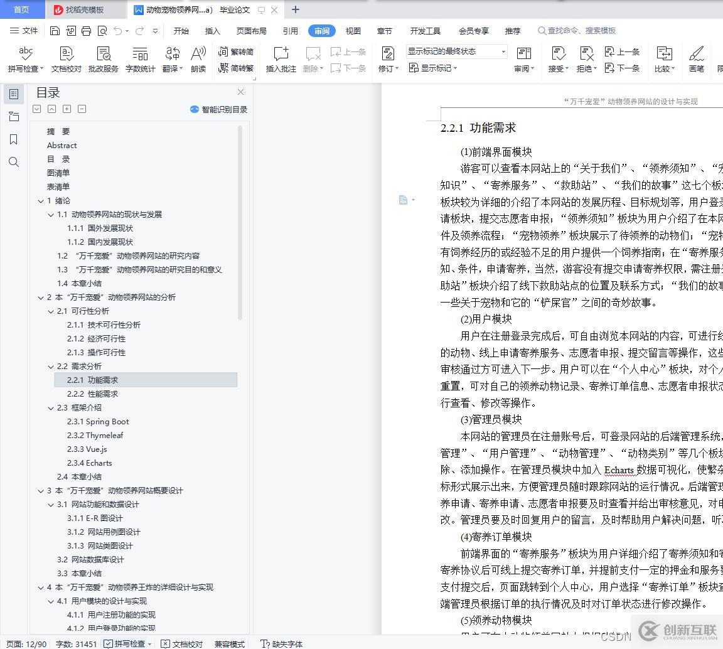Open the 显示标记的最终状态 dropdown
Screen dimensions: 723x649
pyautogui.click(x=456, y=51)
